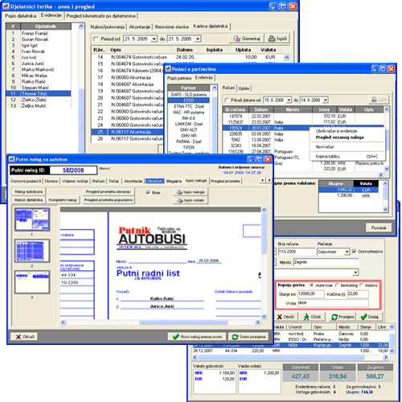Screen dimensions: 402x402
Task: Select the termoking radio button
Action: tap(337, 285)
